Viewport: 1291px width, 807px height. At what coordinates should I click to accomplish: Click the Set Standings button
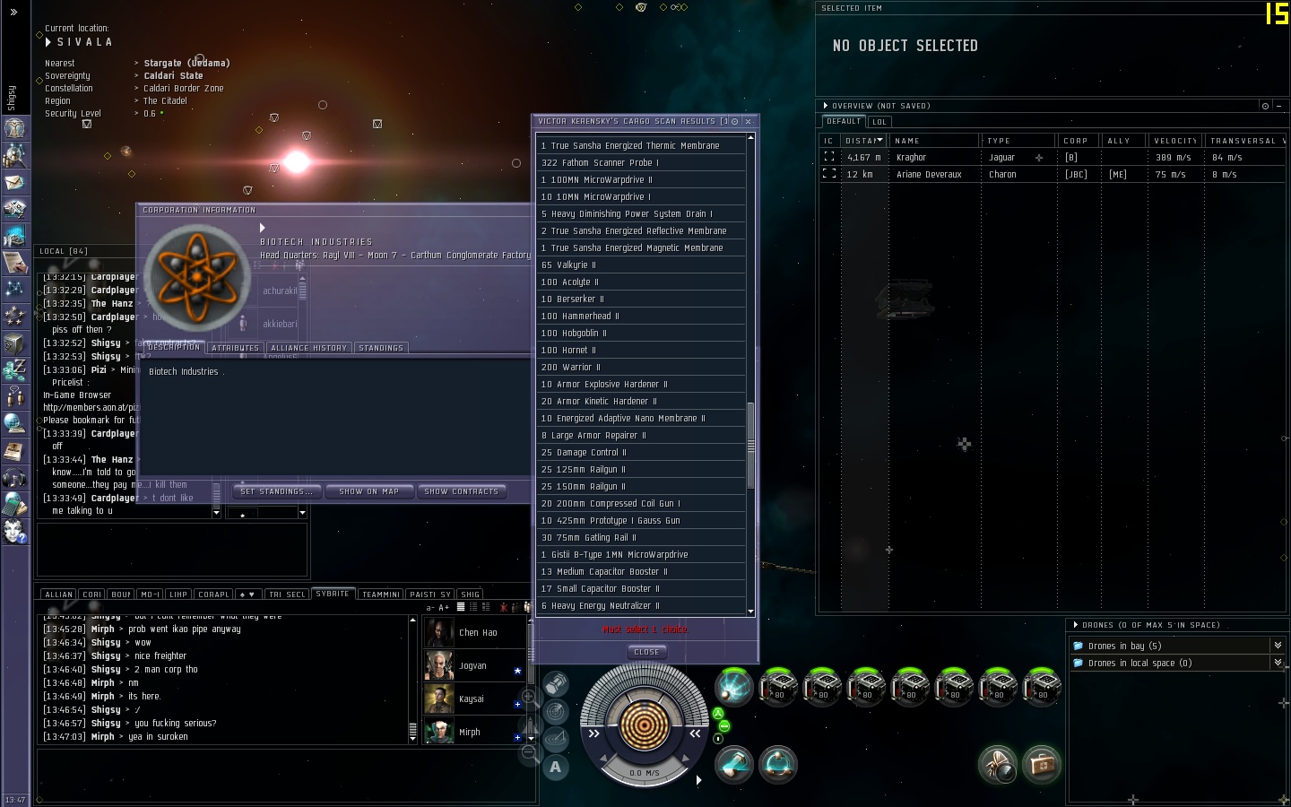pos(276,491)
